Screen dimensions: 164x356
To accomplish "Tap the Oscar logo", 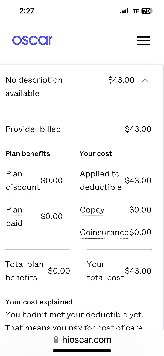I will click(32, 40).
